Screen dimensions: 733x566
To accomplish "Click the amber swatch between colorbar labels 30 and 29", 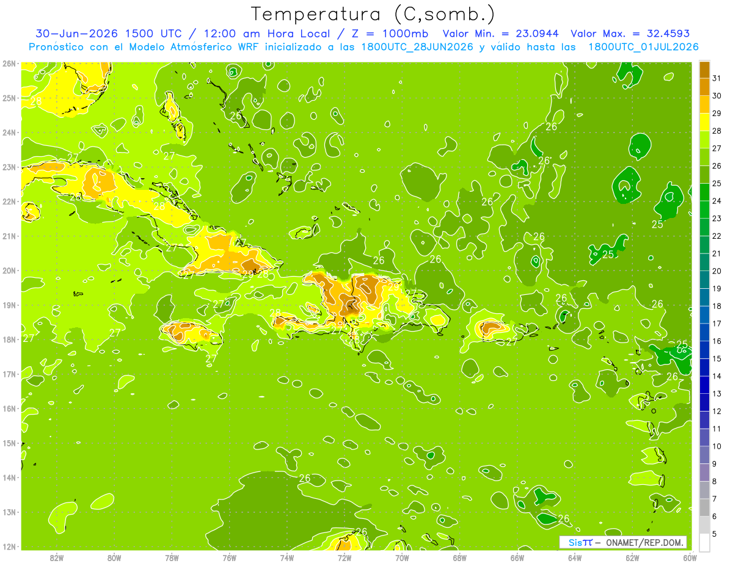I will 704,105.
